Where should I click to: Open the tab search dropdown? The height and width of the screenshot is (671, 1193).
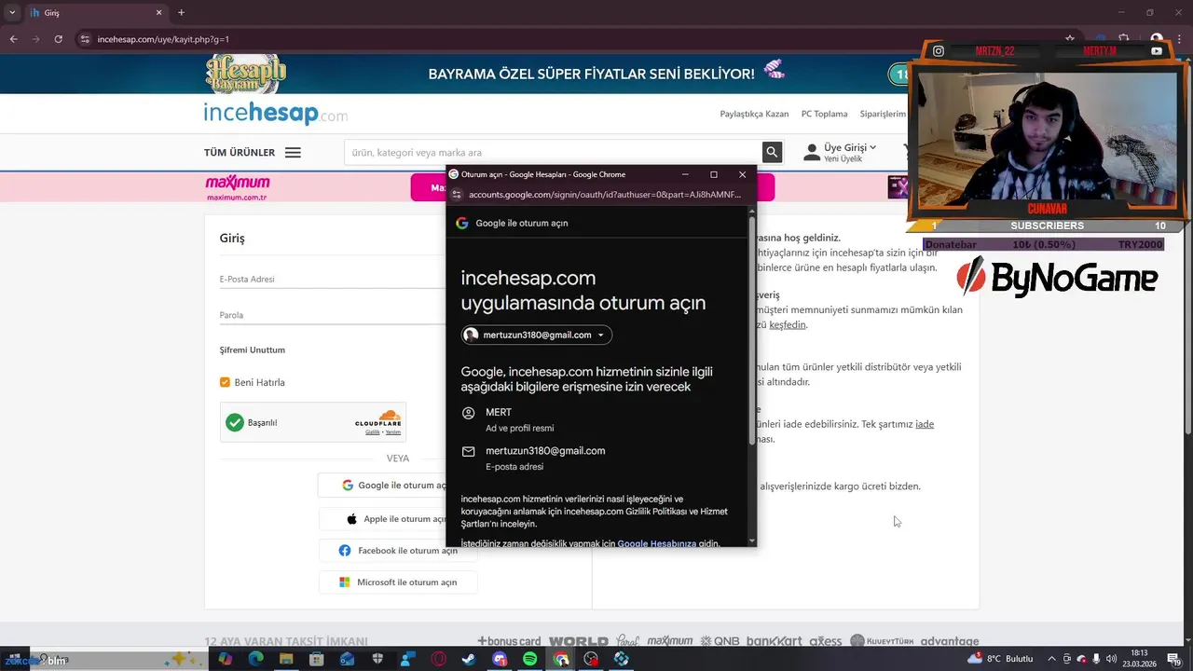point(12,13)
